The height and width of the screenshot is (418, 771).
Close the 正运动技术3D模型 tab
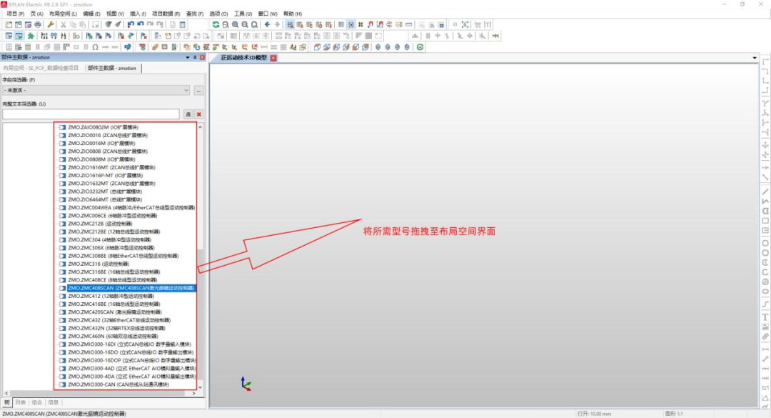(273, 58)
